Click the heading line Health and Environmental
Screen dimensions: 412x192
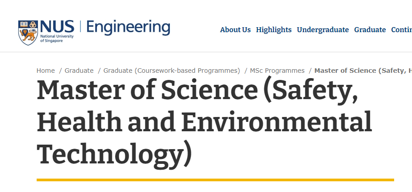(x=204, y=122)
